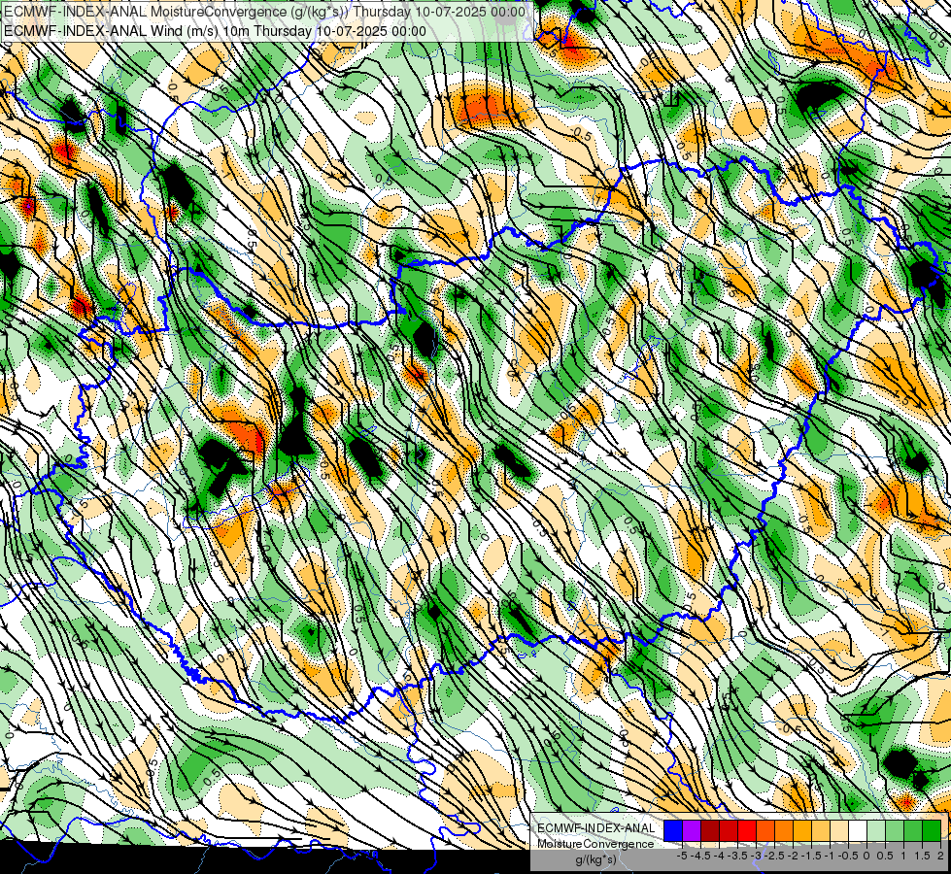Click the pale peach swatch between -1 and -0.5
Screen dimensions: 951x874
(x=839, y=830)
